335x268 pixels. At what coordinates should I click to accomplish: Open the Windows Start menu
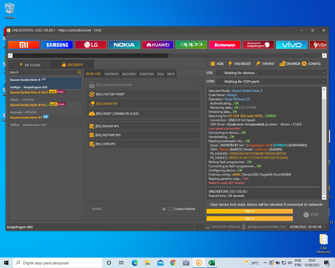[6, 263]
